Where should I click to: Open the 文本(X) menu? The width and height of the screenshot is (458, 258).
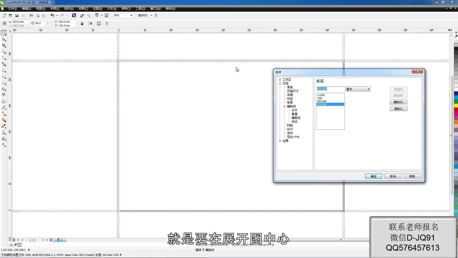tap(112, 8)
